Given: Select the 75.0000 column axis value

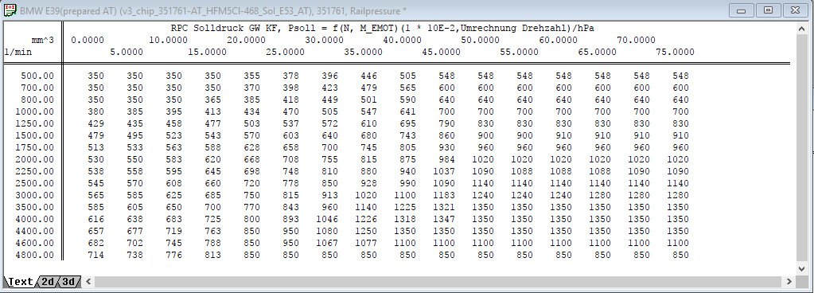Looking at the screenshot, I should [675, 52].
